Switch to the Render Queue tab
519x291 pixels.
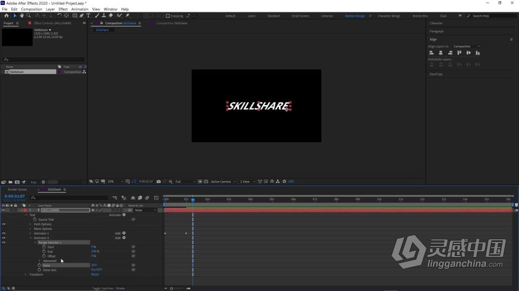tap(17, 190)
